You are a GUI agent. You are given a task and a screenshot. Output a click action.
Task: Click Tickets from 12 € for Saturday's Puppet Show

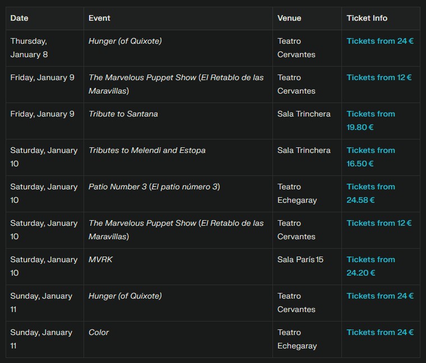[379, 223]
